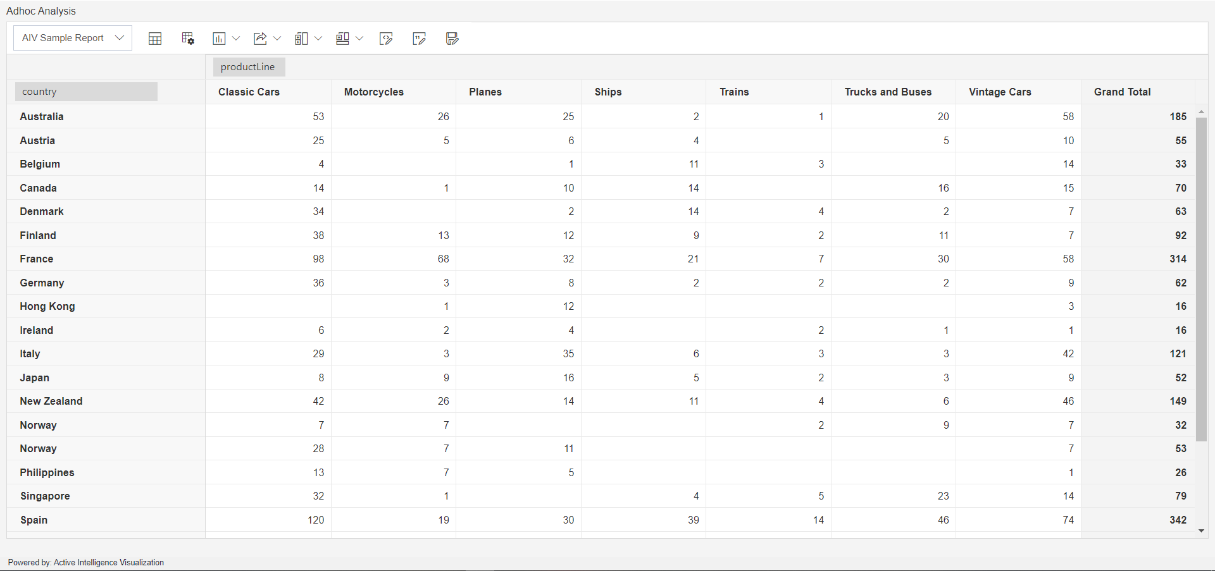Click the productLine field chip

(248, 67)
